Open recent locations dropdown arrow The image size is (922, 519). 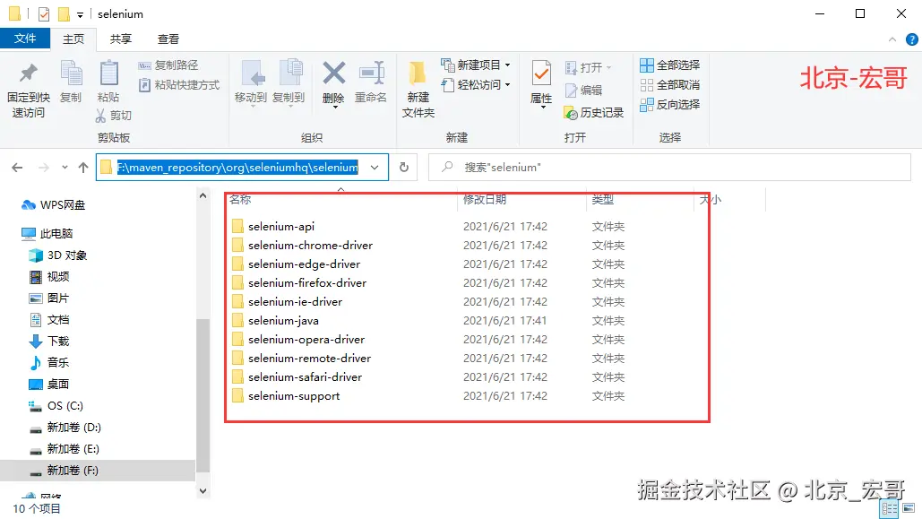(65, 168)
